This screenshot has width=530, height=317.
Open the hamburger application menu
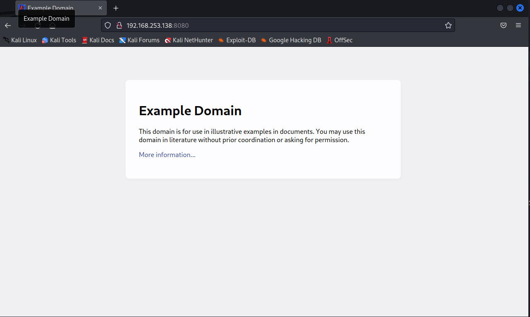point(518,25)
